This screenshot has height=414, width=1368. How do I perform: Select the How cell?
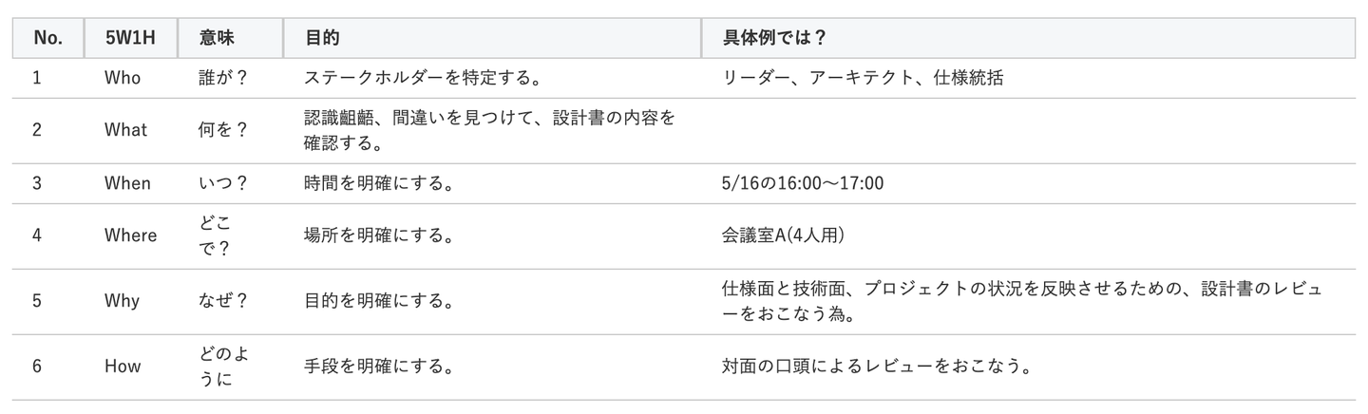point(123,367)
